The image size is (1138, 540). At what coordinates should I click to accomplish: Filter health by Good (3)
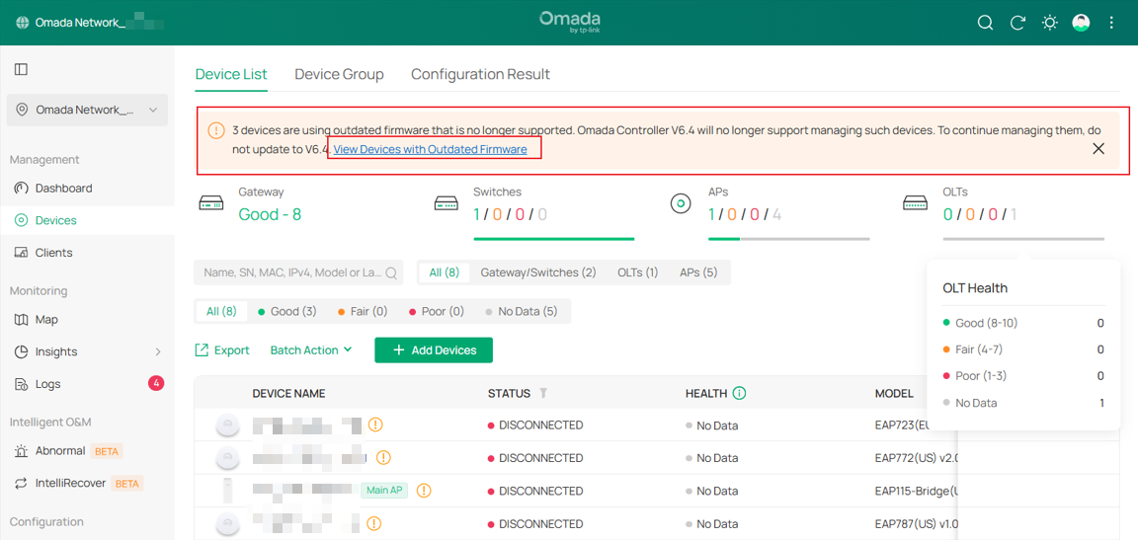pyautogui.click(x=286, y=311)
